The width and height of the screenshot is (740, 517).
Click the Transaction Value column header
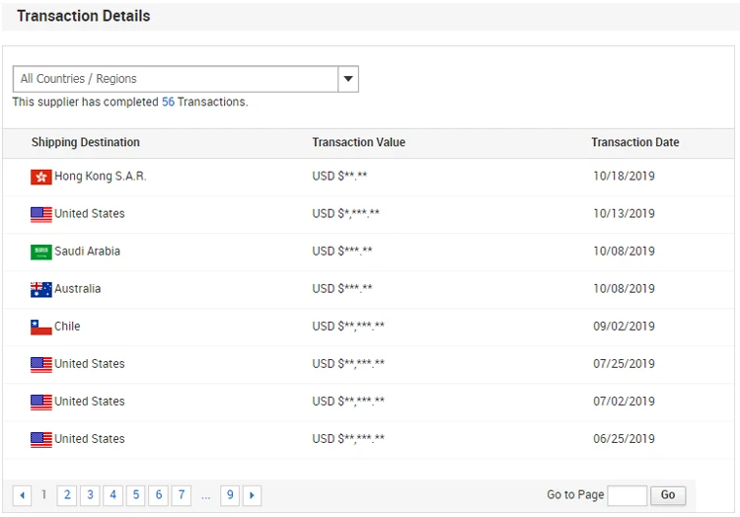tap(358, 142)
